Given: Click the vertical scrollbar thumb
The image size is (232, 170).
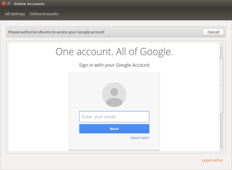Looking at the screenshot, I should point(221,86).
